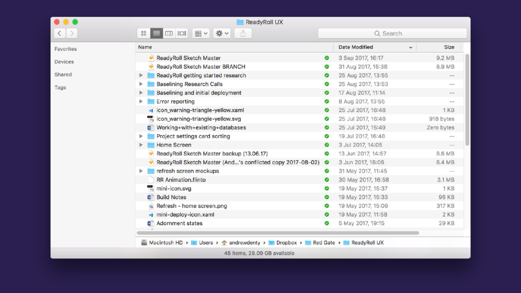Open the Action gear dropdown menu
The height and width of the screenshot is (293, 521).
222,34
